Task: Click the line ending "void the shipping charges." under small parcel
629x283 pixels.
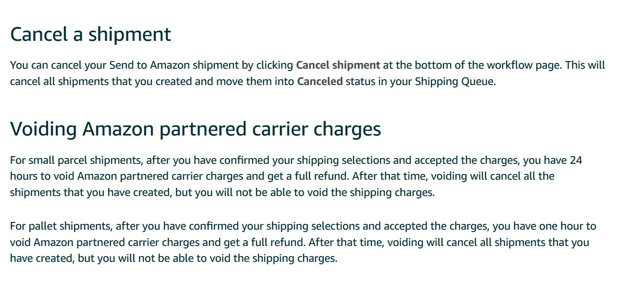Action: [x=222, y=193]
